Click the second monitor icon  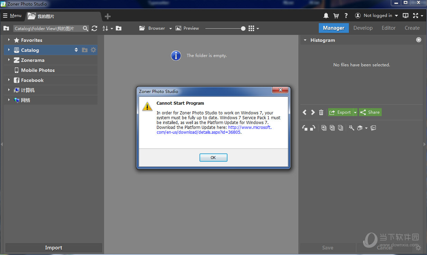[406, 16]
